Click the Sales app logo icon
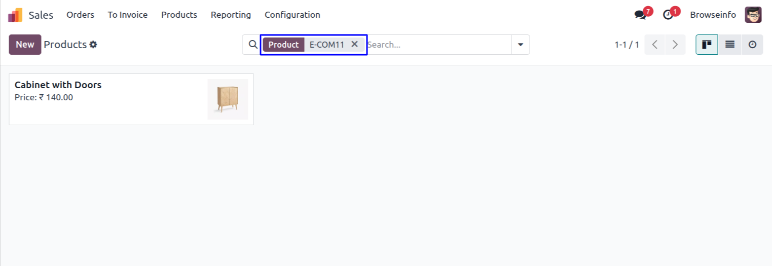The height and width of the screenshot is (266, 772). tap(15, 15)
